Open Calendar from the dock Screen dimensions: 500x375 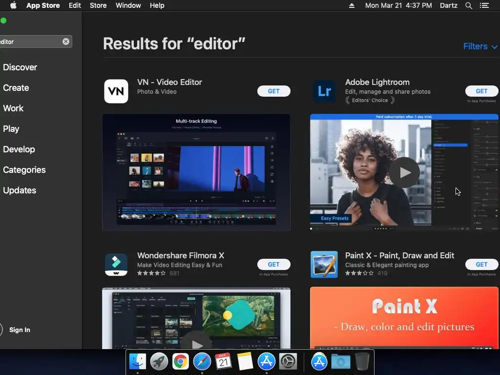(223, 362)
